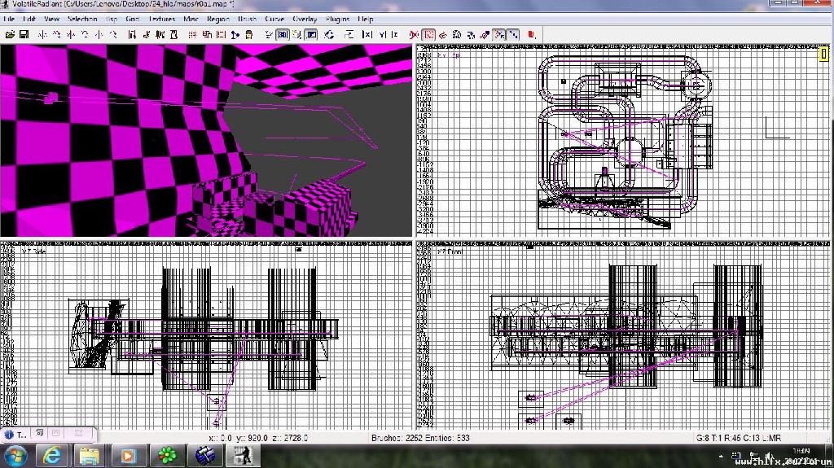Toggle the pressed camera-window toolbar button
The image size is (834, 468).
click(311, 35)
